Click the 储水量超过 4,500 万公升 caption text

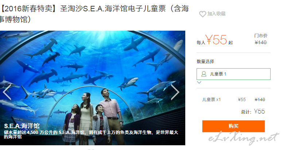tap(91, 134)
